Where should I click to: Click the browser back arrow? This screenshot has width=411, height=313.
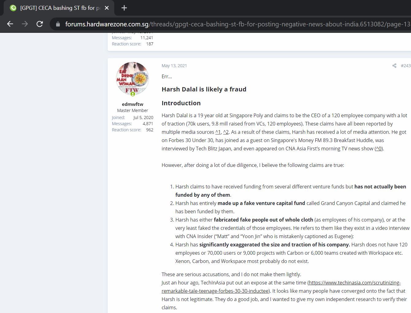(x=10, y=24)
